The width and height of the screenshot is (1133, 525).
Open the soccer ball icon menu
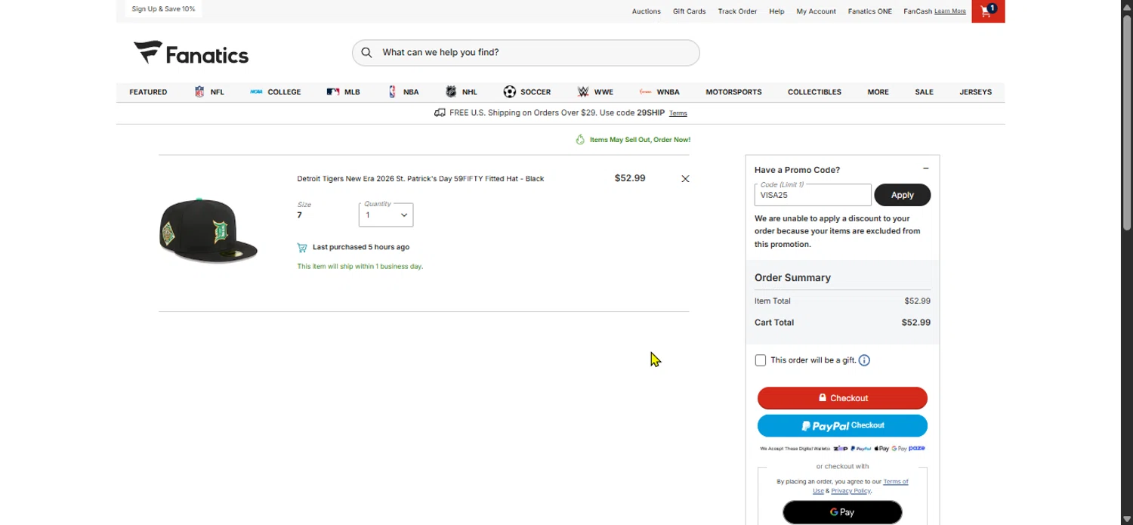coord(510,92)
